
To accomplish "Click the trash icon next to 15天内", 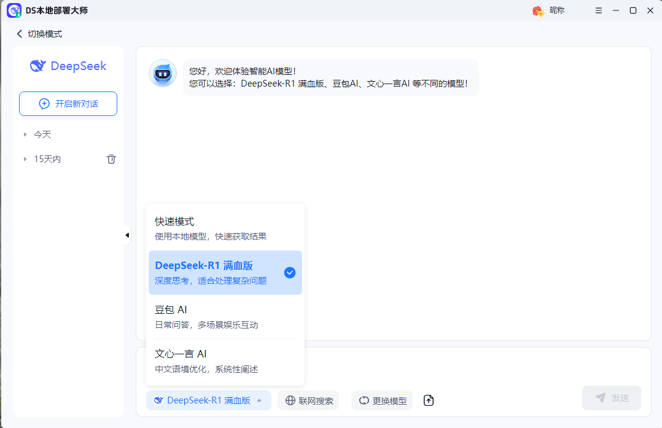I will (x=111, y=158).
